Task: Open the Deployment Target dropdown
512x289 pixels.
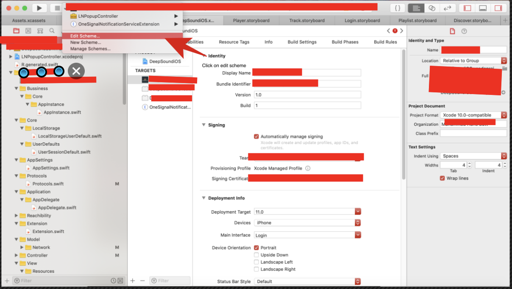Action: [308, 212]
